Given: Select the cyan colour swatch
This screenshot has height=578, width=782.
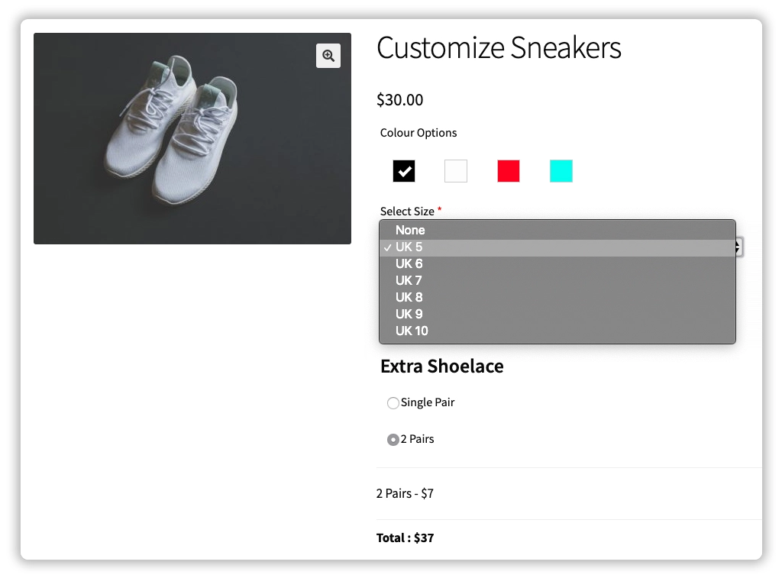Looking at the screenshot, I should click(561, 171).
